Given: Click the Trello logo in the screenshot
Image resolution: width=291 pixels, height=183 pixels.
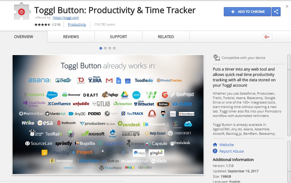Looking at the screenshot, I should click(63, 80).
